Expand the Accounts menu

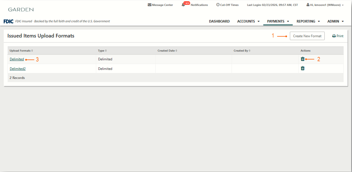pyautogui.click(x=248, y=21)
